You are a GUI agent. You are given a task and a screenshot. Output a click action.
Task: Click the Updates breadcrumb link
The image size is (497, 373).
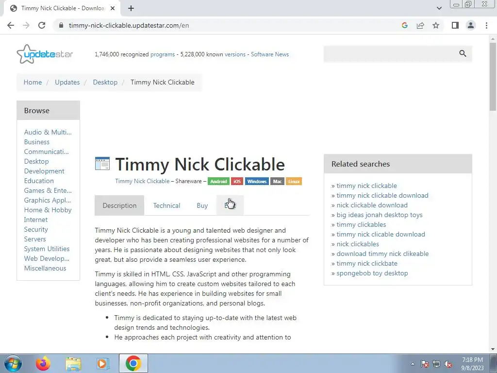67,82
